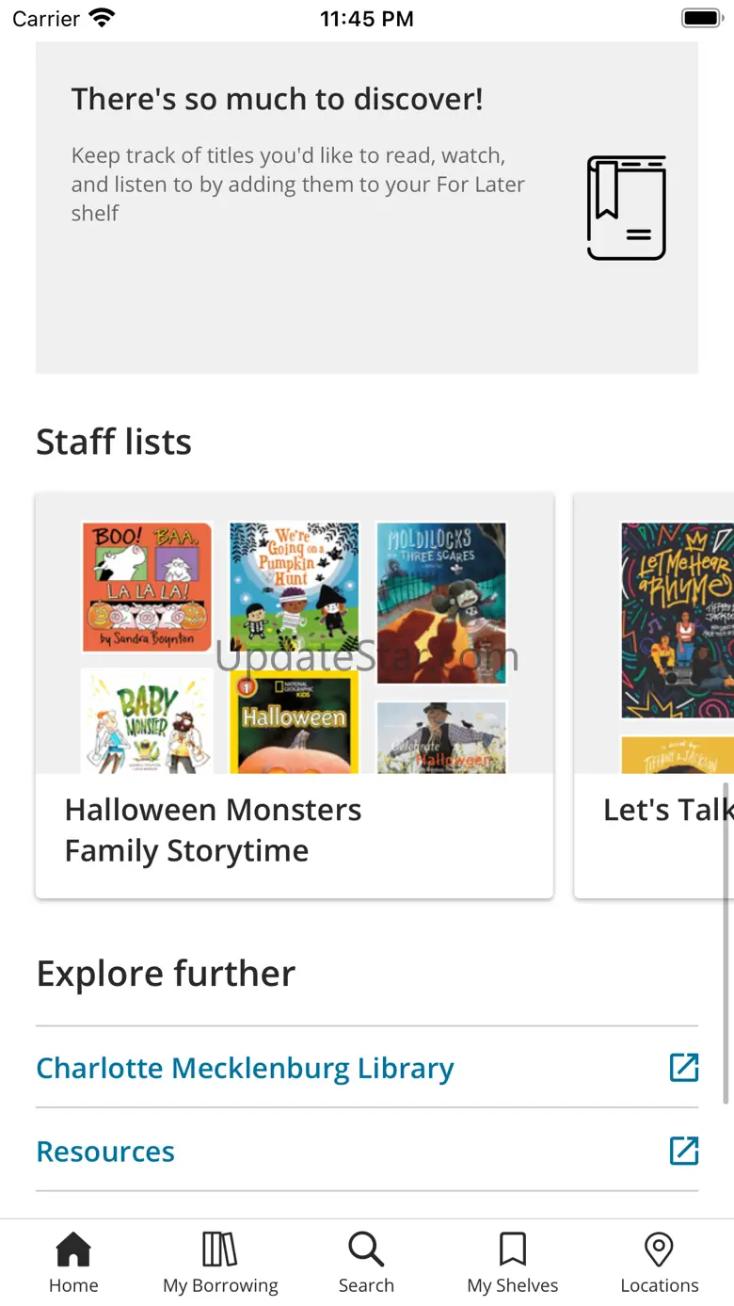Image resolution: width=734 pixels, height=1306 pixels.
Task: Open Halloween Monsters Family Storytime list
Action: tap(213, 830)
